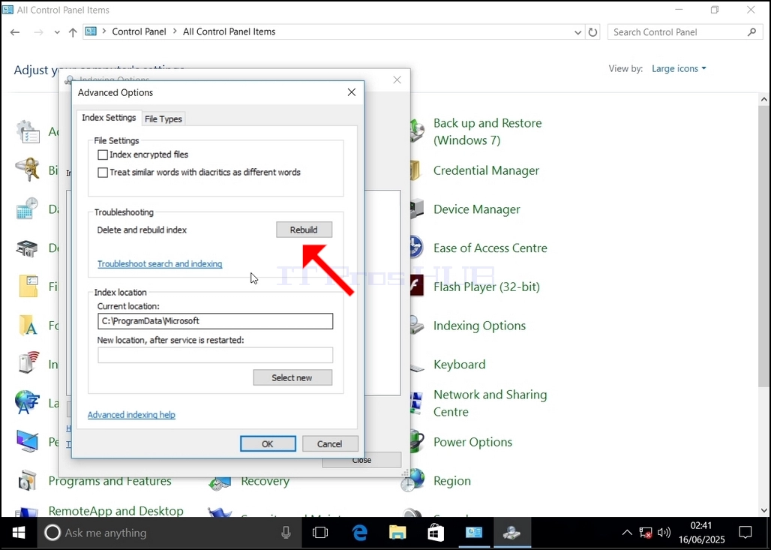The width and height of the screenshot is (771, 550).
Task: Open Indexing Options in Control Panel
Action: 479,326
